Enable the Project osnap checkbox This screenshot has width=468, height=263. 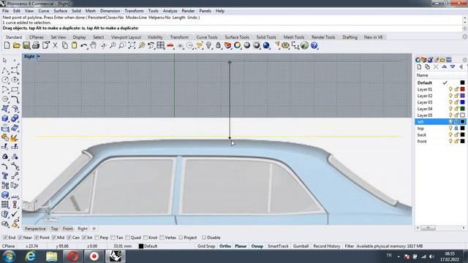point(181,237)
